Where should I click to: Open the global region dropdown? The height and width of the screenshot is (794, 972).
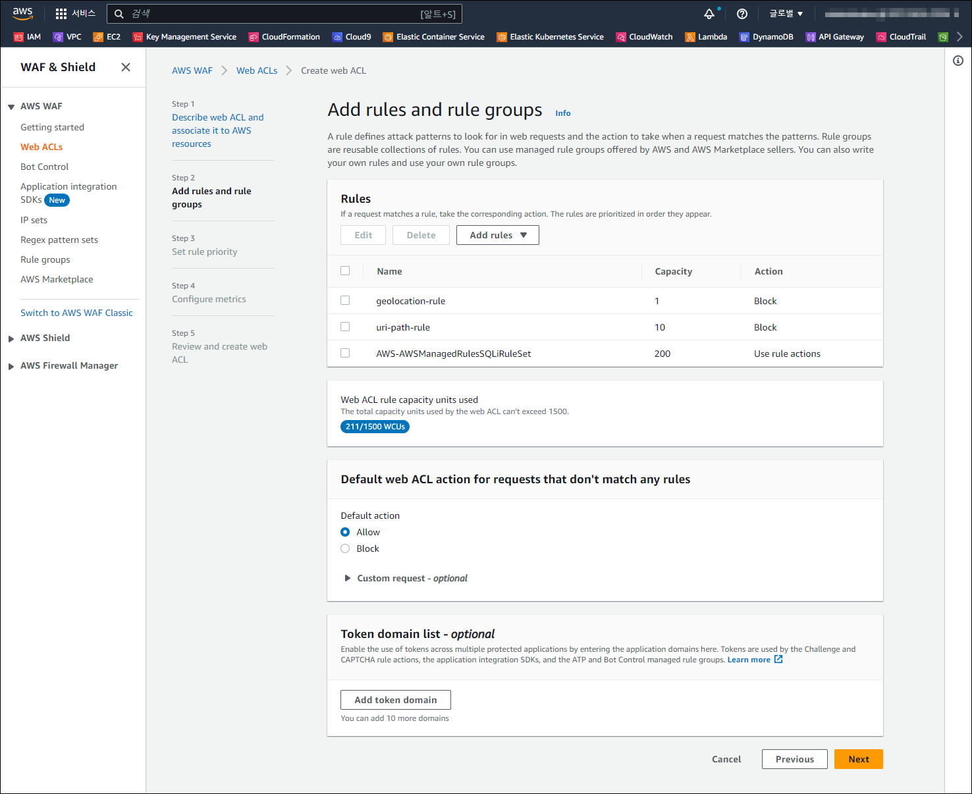click(x=786, y=14)
